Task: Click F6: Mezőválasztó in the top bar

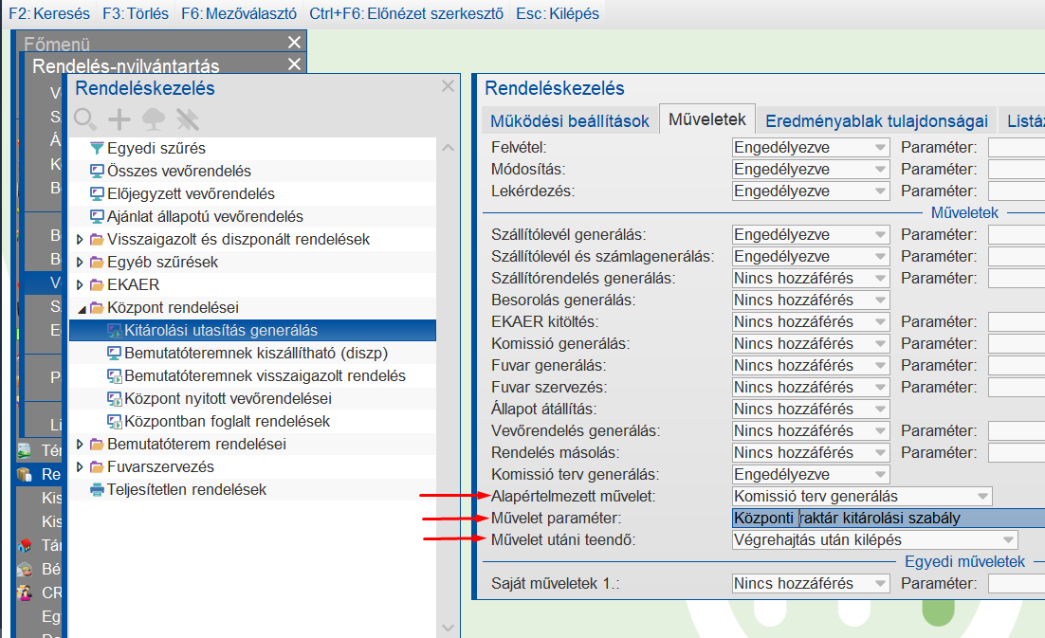Action: pos(239,14)
